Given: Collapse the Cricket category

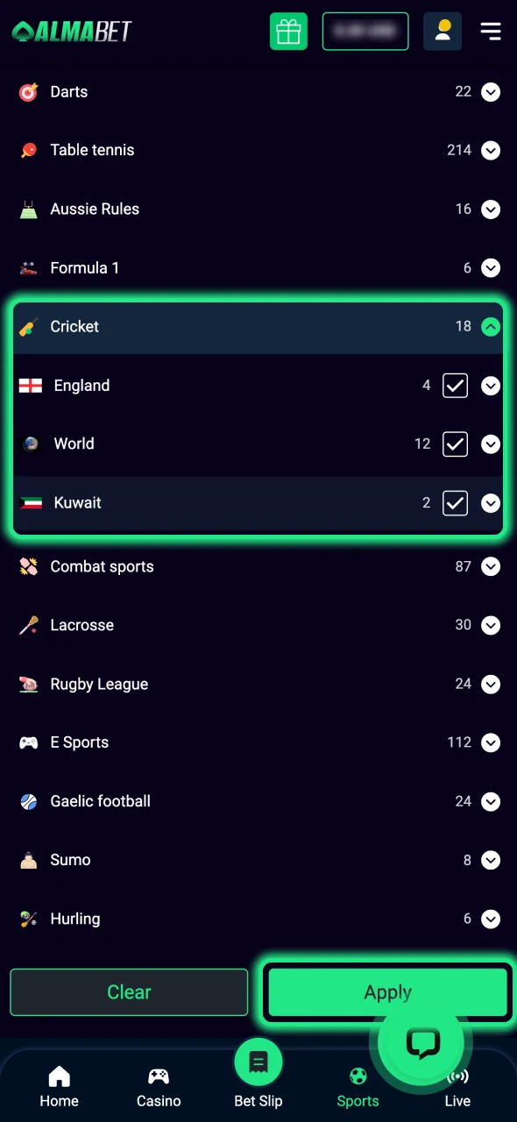Looking at the screenshot, I should tap(491, 326).
